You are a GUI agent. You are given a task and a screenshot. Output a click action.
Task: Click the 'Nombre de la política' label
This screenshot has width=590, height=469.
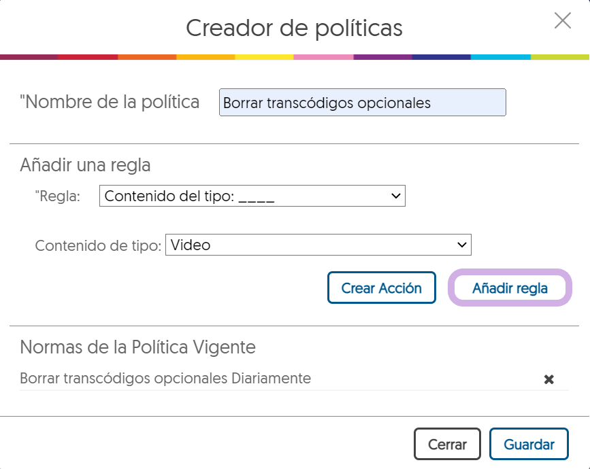point(110,103)
